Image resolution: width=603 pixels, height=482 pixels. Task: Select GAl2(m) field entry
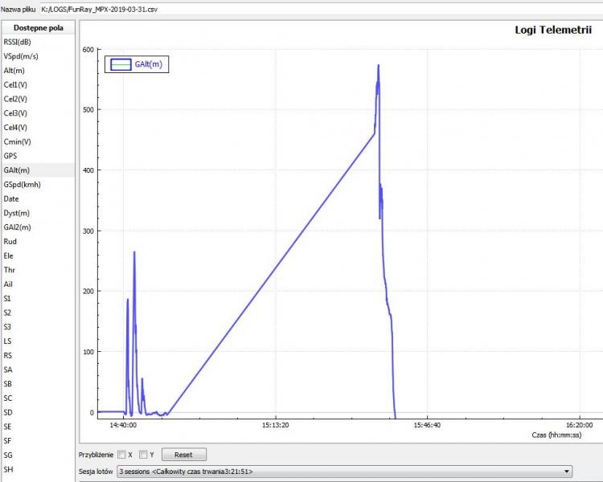tap(18, 227)
